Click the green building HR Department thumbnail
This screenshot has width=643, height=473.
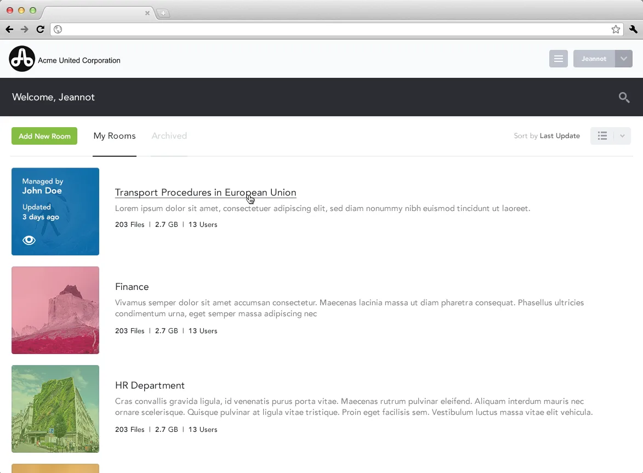pos(55,409)
